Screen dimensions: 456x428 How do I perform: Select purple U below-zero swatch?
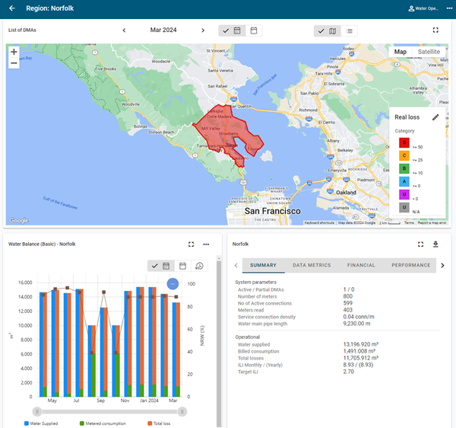[x=404, y=194]
